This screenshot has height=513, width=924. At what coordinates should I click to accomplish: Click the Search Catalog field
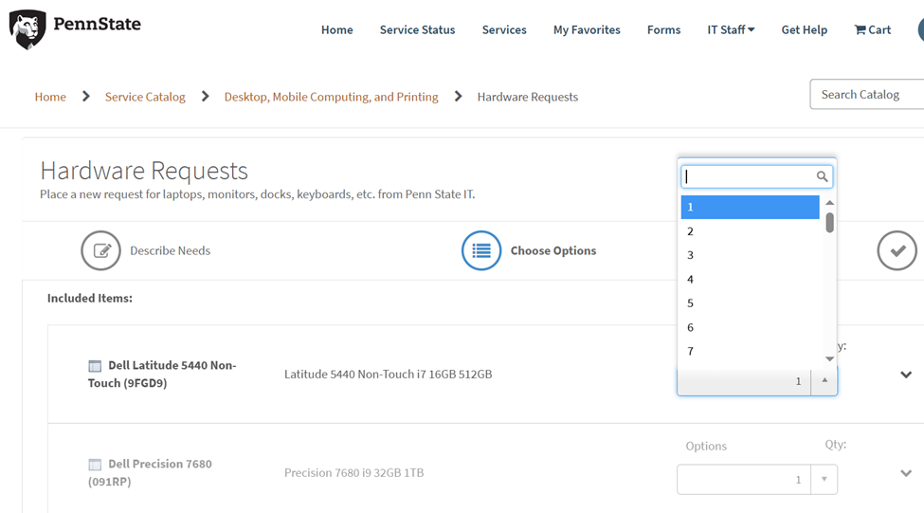coord(866,94)
